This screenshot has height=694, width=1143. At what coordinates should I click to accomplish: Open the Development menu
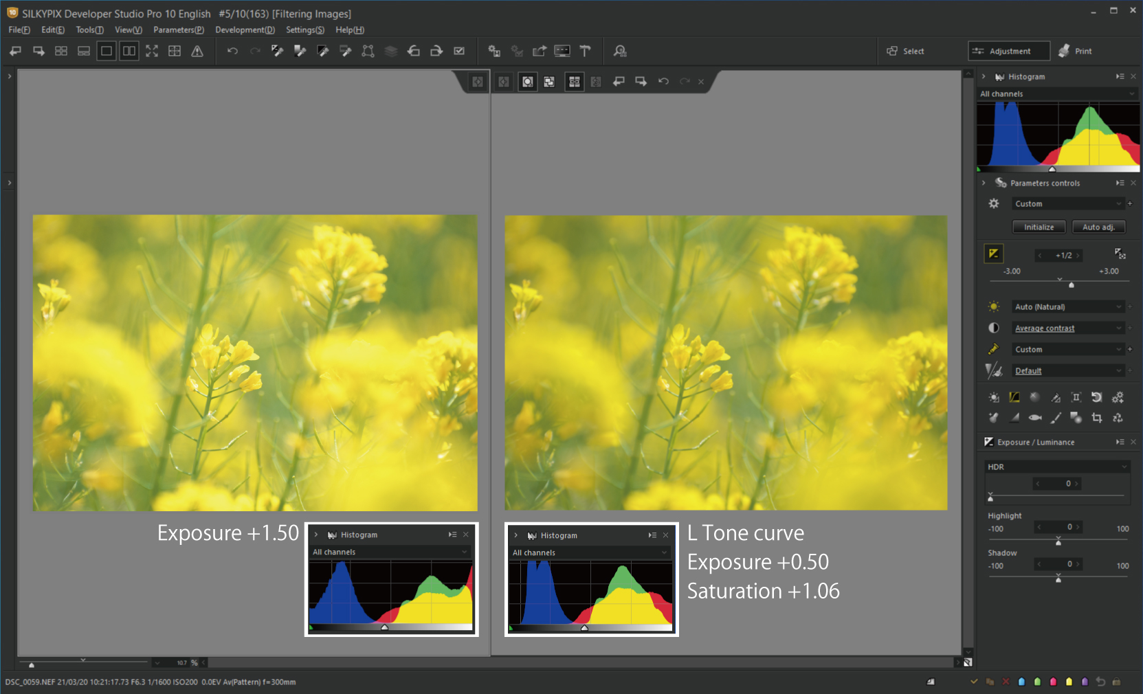pos(245,30)
